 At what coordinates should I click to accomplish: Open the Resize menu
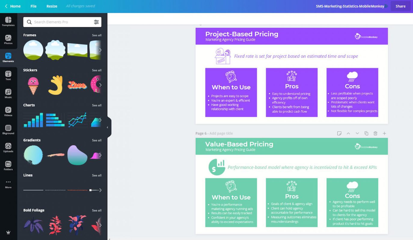52,6
